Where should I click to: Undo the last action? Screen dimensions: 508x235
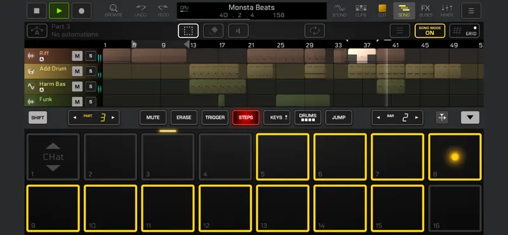coord(140,11)
